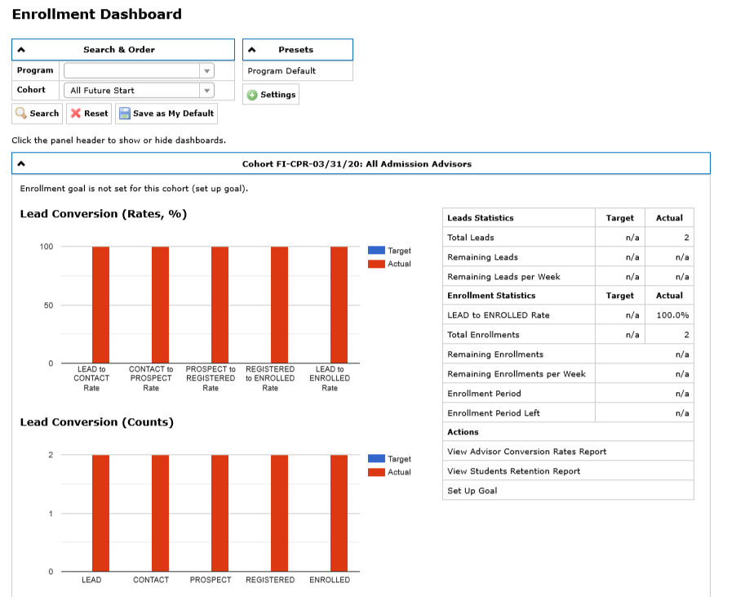Click the green plus Settings icon
Screen dimensions: 745x597
coord(252,95)
